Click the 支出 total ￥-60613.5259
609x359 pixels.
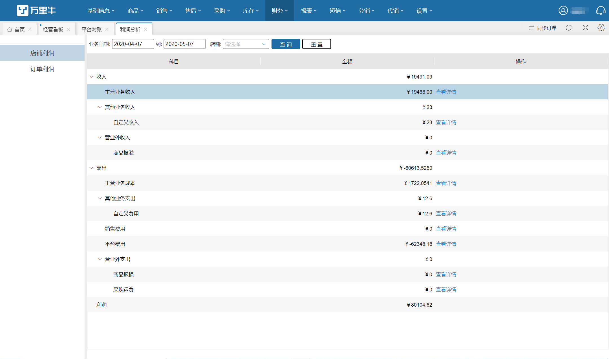click(x=416, y=168)
